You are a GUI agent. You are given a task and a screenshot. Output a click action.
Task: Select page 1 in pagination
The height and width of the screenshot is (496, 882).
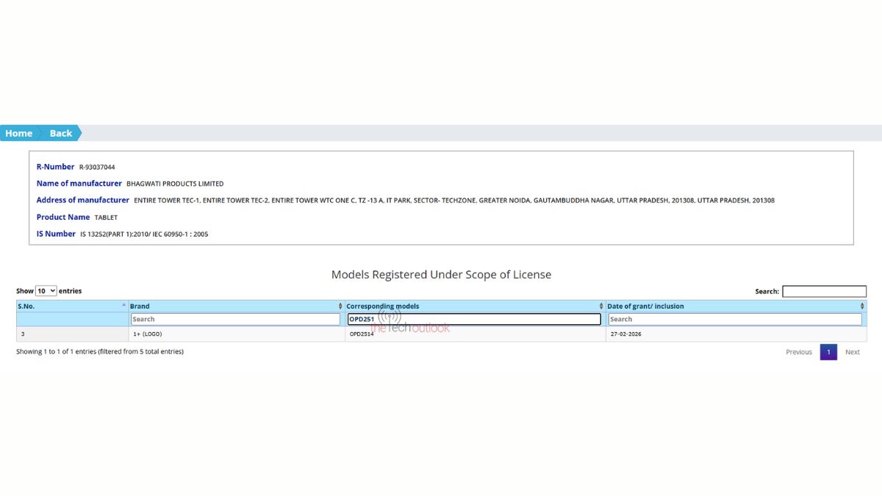(x=828, y=352)
